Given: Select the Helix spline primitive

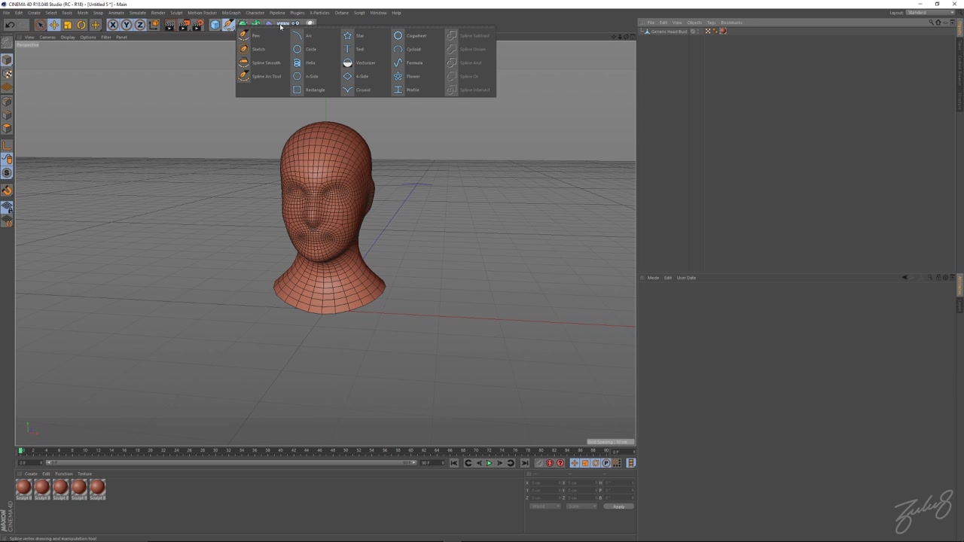Looking at the screenshot, I should tap(310, 62).
